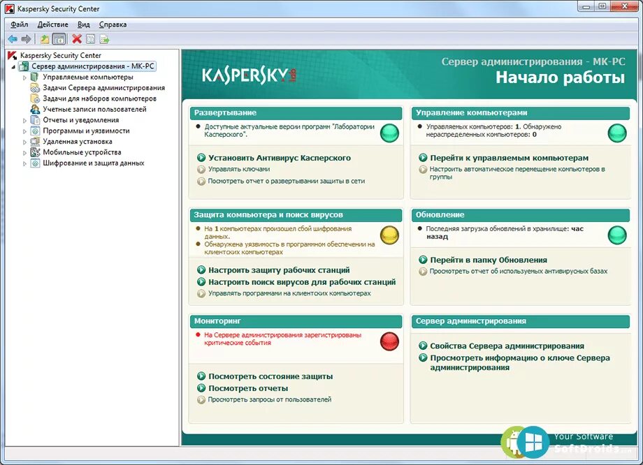Click the Up one level folder icon

pyautogui.click(x=45, y=39)
